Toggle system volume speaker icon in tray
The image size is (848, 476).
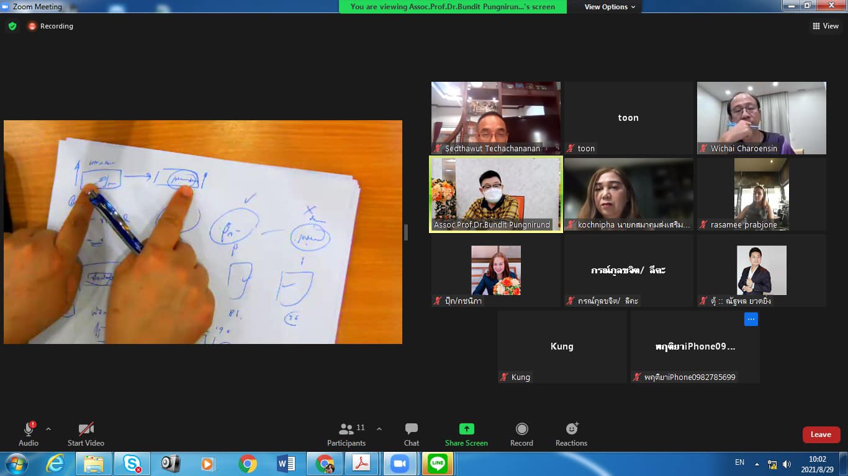click(x=787, y=464)
